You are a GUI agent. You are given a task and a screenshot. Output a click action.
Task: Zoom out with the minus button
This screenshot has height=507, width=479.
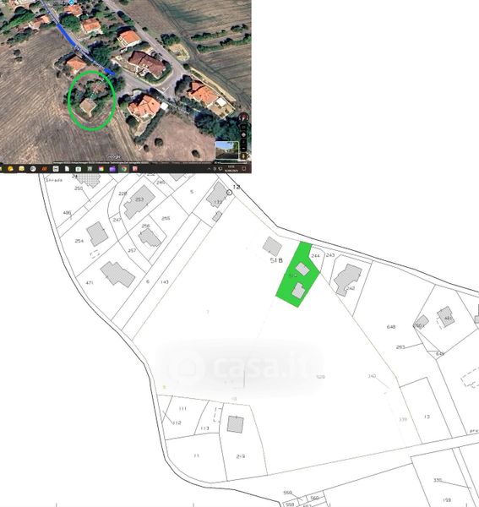tap(243, 149)
